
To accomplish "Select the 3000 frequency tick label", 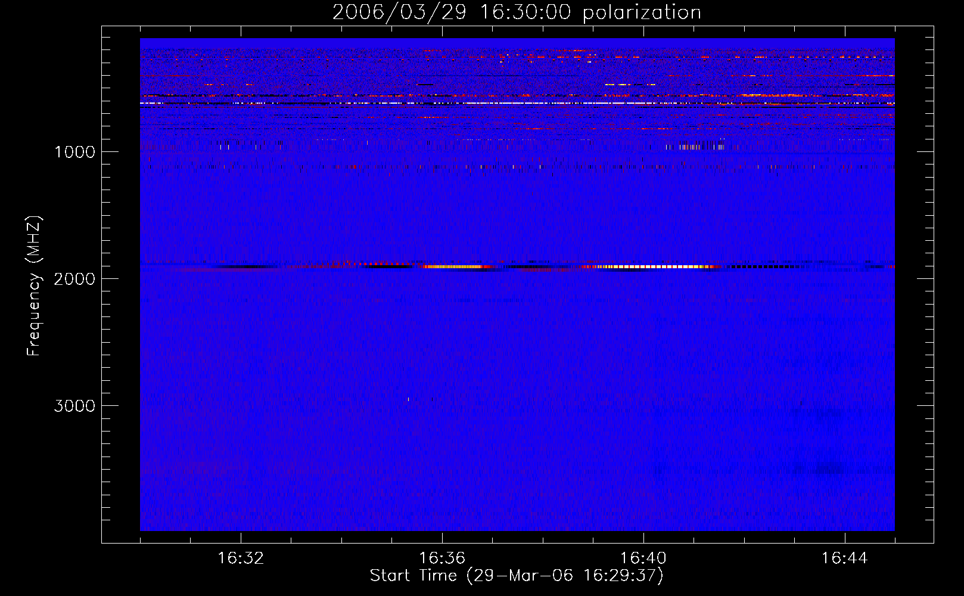I will pos(74,406).
